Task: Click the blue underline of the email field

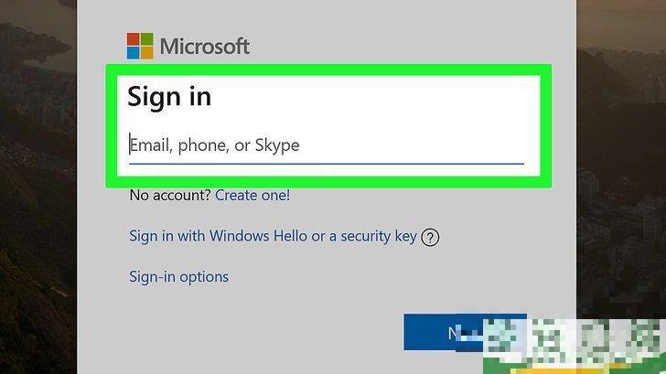Action: tap(326, 164)
